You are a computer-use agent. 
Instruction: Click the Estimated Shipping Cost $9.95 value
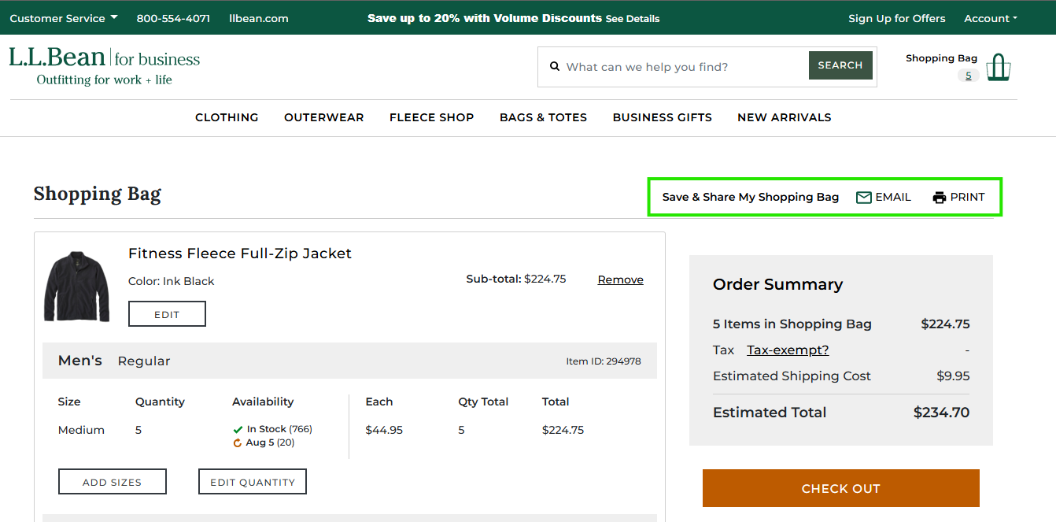(x=953, y=376)
